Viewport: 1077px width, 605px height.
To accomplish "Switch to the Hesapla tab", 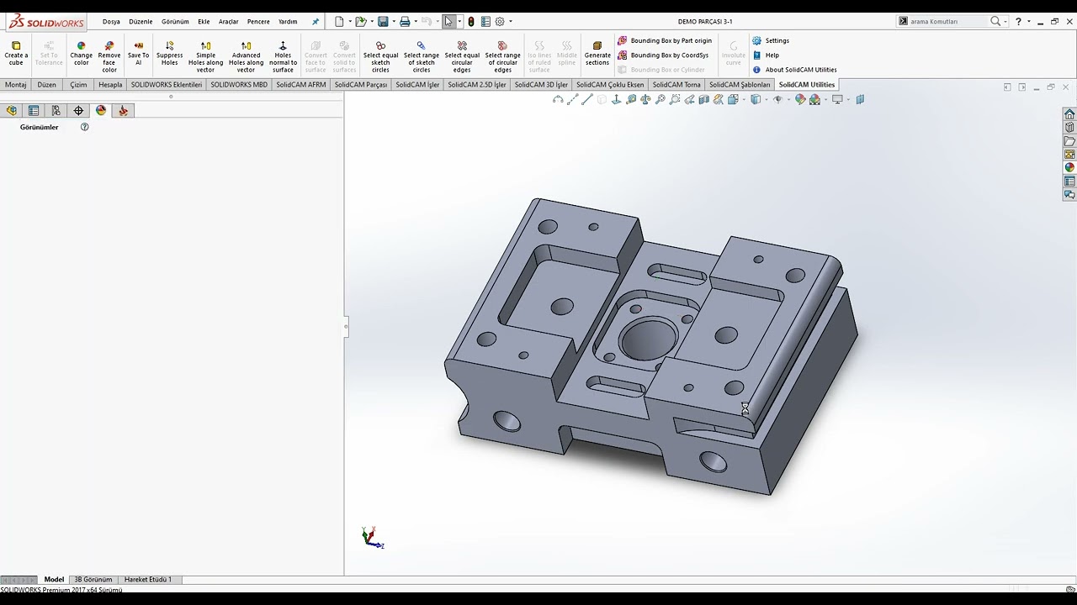I will pyautogui.click(x=110, y=85).
